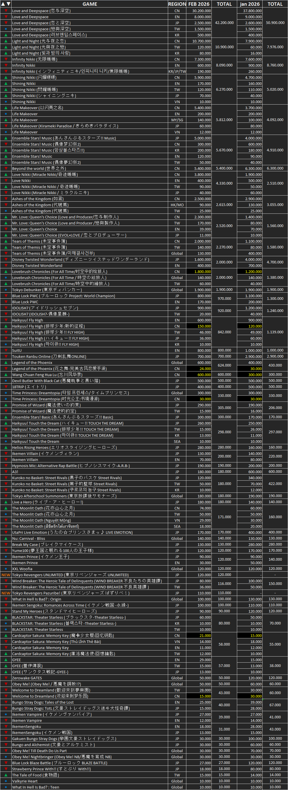Click the REGION column header

click(177, 4)
